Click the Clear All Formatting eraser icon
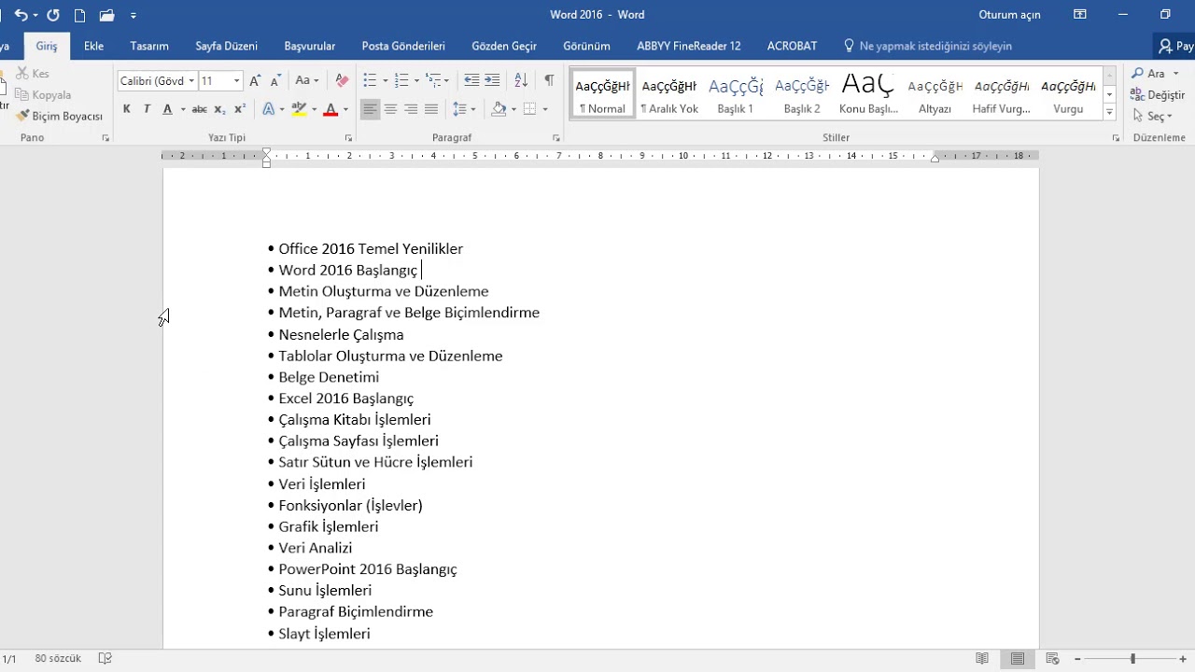The height and width of the screenshot is (672, 1195). [342, 81]
